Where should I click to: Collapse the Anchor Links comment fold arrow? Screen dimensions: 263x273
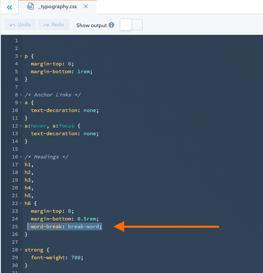pos(21,95)
